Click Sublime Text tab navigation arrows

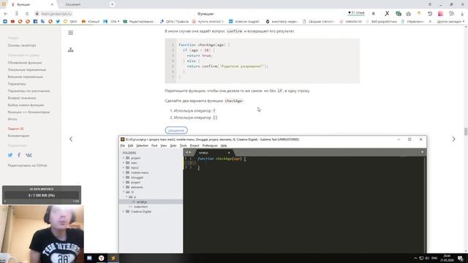coord(189,153)
